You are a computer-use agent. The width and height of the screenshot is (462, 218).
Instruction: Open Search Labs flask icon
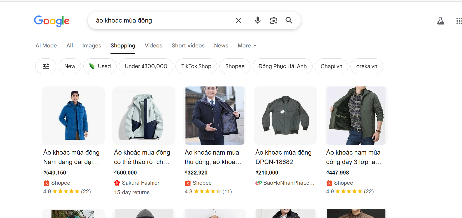(440, 21)
